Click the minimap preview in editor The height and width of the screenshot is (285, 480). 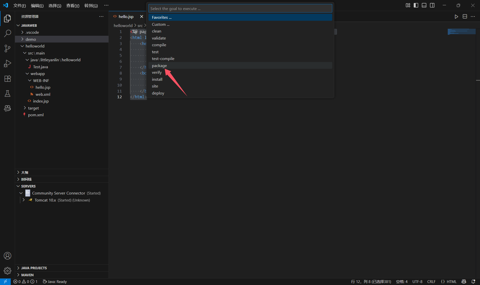pyautogui.click(x=461, y=32)
